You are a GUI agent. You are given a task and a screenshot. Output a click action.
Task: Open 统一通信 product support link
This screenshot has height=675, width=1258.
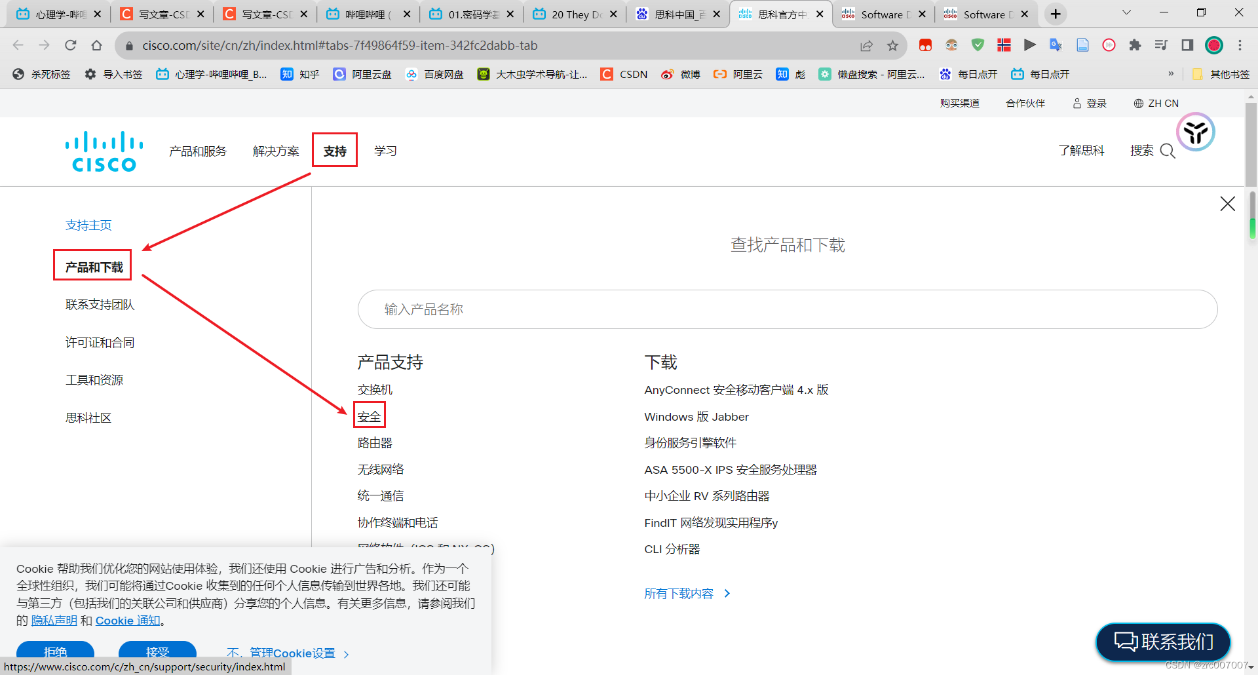pos(381,496)
